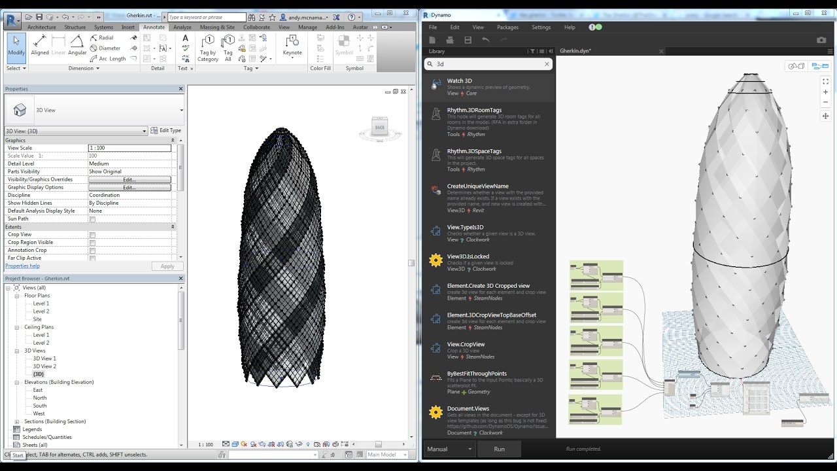Click Dynamo camera export icon
The width and height of the screenshot is (837, 471).
(x=821, y=40)
